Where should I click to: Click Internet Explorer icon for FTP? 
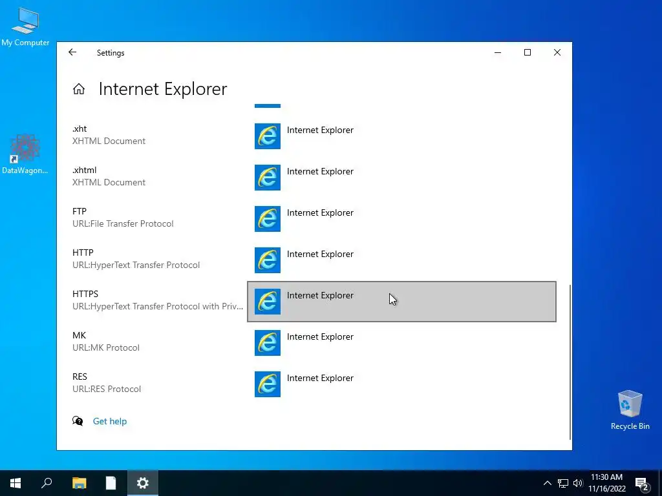[267, 219]
